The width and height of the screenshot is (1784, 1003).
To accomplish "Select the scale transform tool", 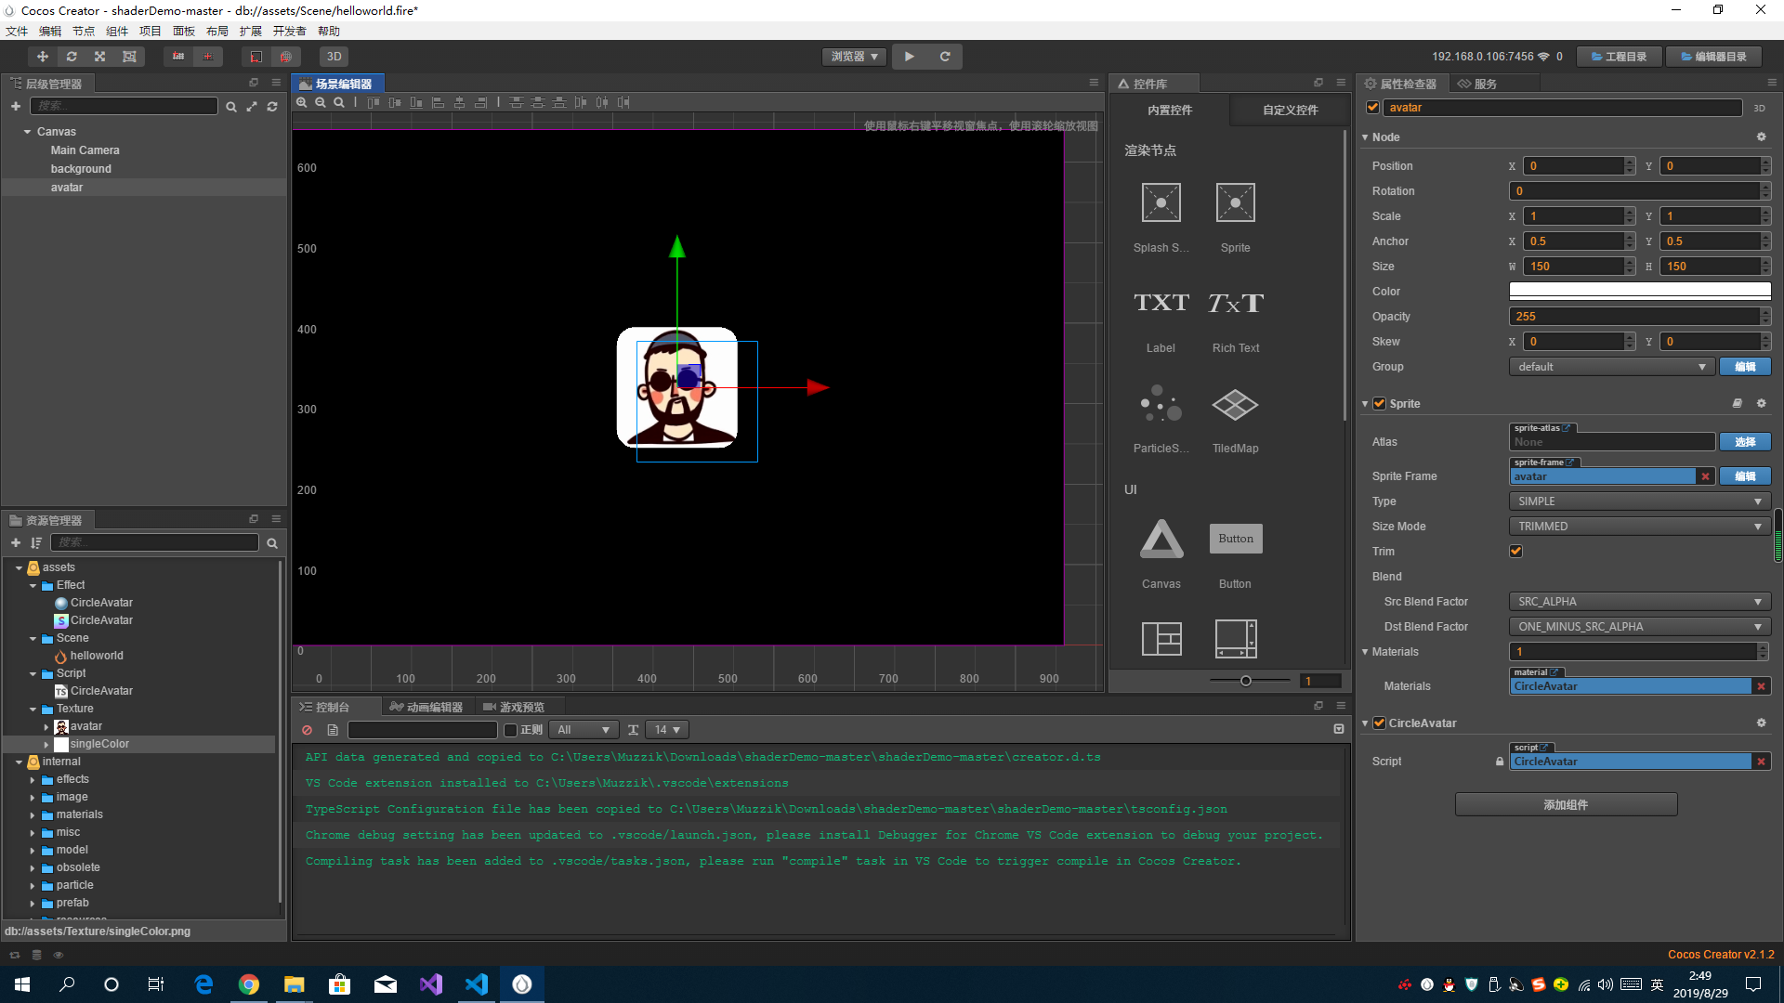I will coord(100,57).
